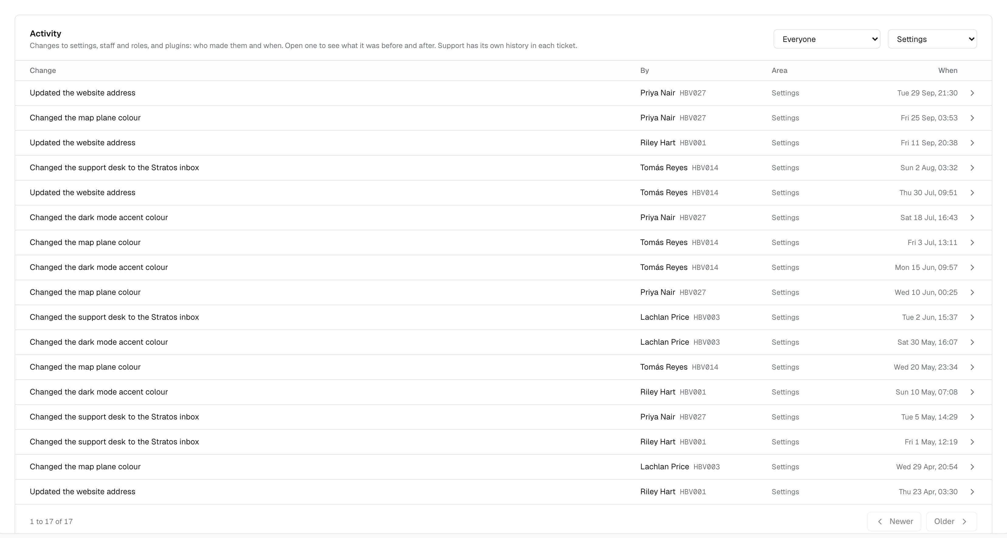The image size is (1007, 538).
Task: Select HBV014 on the Fri 3 Jul row
Action: pos(705,243)
